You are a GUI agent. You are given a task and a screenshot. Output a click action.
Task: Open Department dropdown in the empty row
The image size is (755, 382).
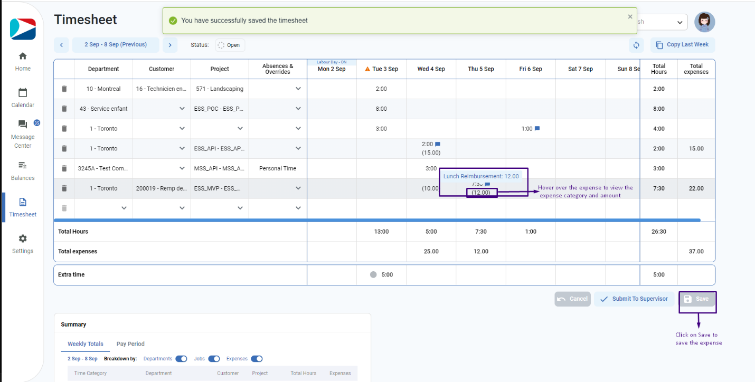124,208
